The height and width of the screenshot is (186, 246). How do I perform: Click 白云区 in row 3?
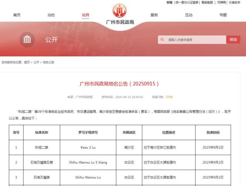click(129, 178)
